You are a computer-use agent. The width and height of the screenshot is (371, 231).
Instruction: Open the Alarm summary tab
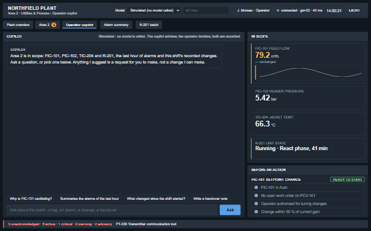tap(116, 25)
